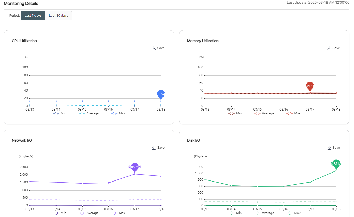Click the Disk I/O chart title

pos(194,140)
